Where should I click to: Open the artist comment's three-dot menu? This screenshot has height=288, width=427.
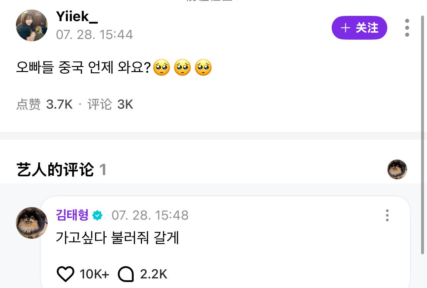pos(387,215)
